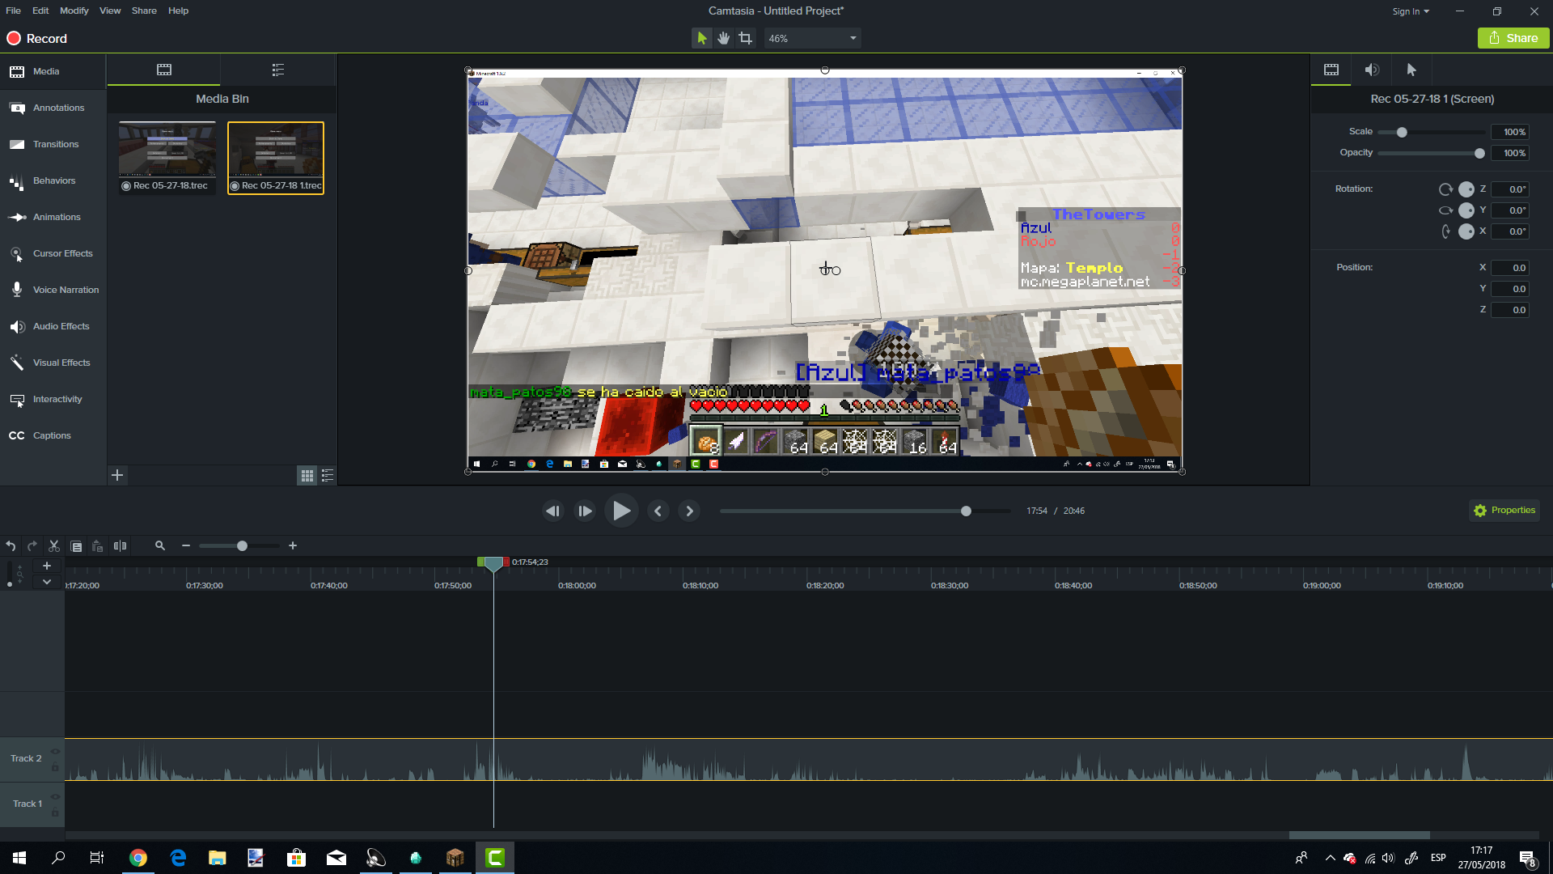Cut the selection with scissors icon
Viewport: 1553px width, 874px height.
[54, 546]
